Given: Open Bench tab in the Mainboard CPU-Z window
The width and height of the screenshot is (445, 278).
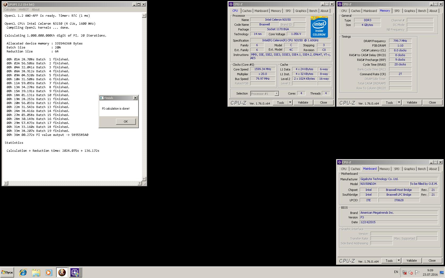Looking at the screenshot, I should pos(422,169).
